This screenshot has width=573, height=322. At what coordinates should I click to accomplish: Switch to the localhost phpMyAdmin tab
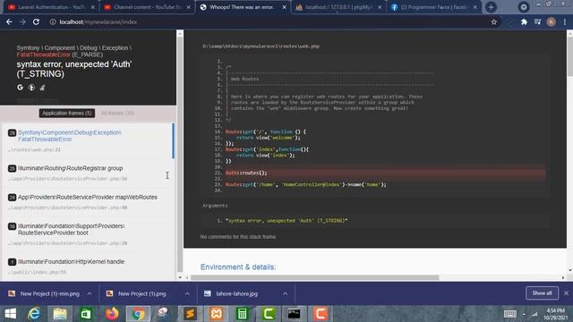click(338, 7)
